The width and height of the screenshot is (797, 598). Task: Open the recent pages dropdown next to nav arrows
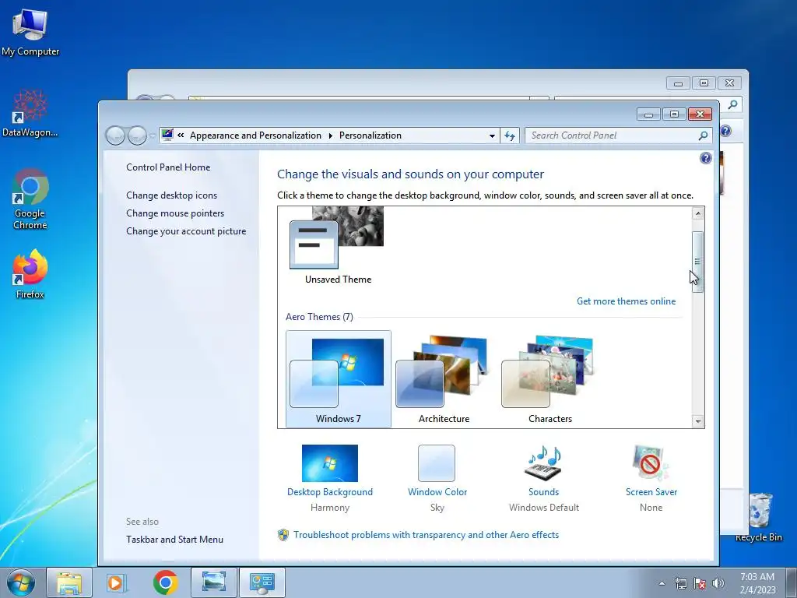pos(152,135)
